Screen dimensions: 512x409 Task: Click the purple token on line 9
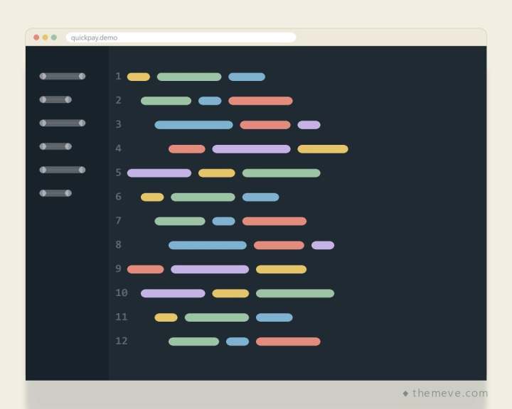point(210,269)
